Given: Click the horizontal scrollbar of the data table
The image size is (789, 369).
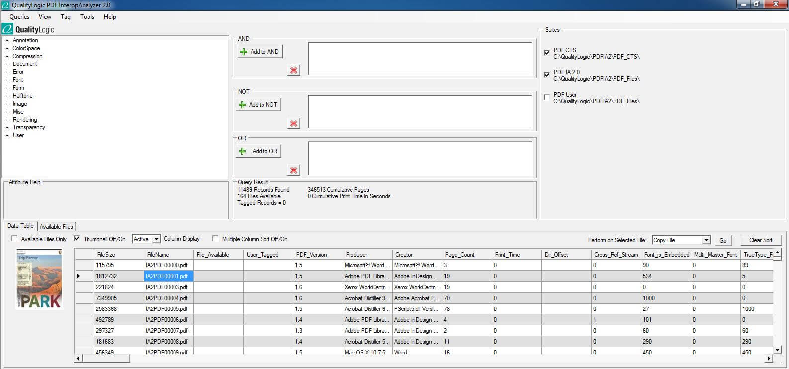Looking at the screenshot, I should (423, 358).
